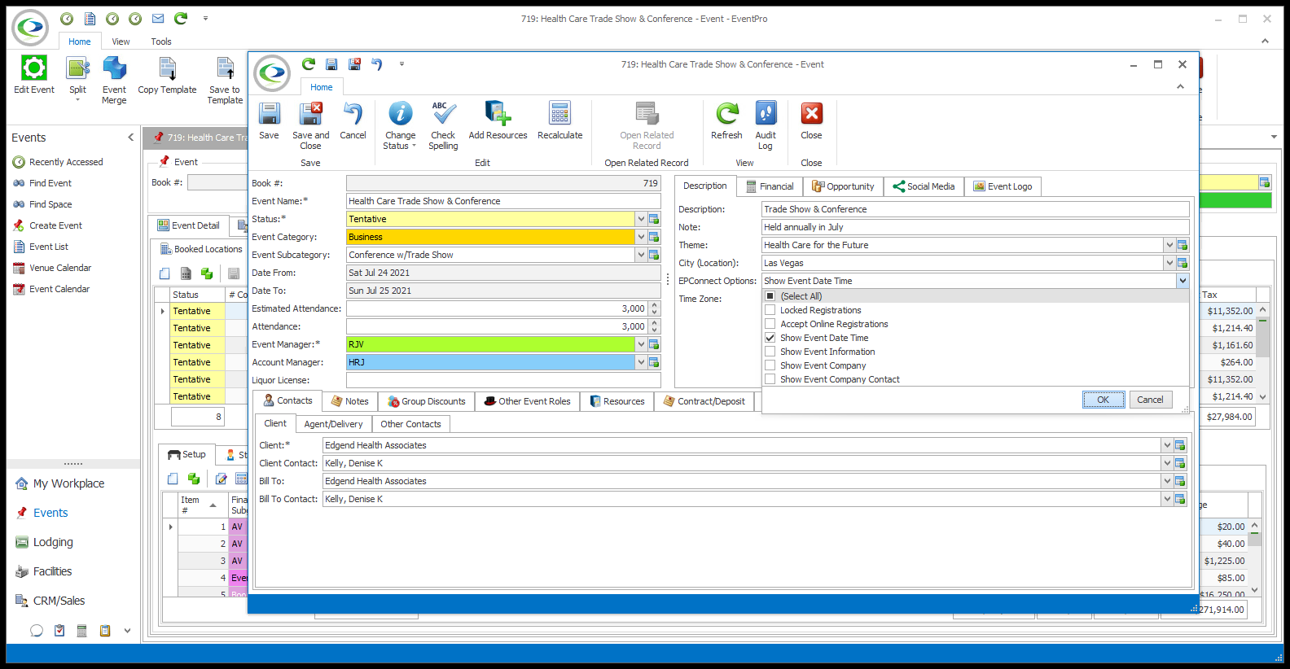Switch to the Social Media tab
Screen dimensions: 1290x669
(924, 186)
